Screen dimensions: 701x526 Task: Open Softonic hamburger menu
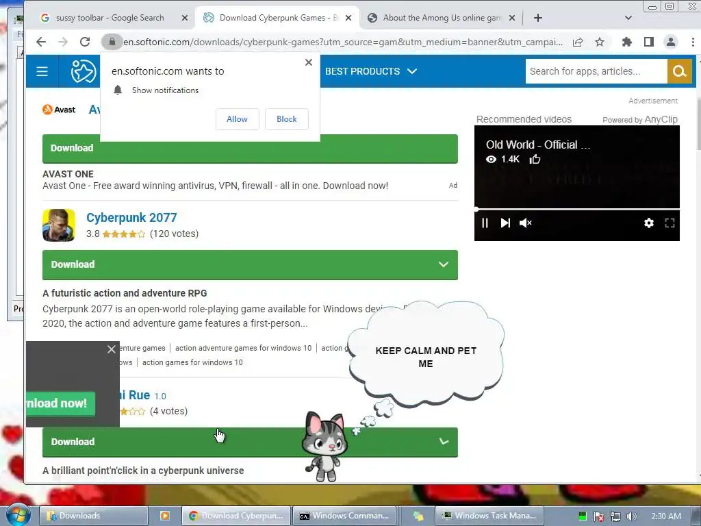coord(42,71)
